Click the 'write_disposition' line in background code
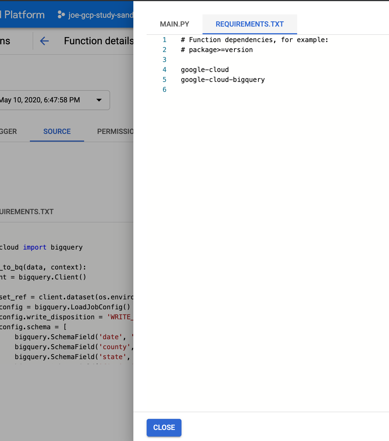The image size is (389, 441). [x=66, y=317]
